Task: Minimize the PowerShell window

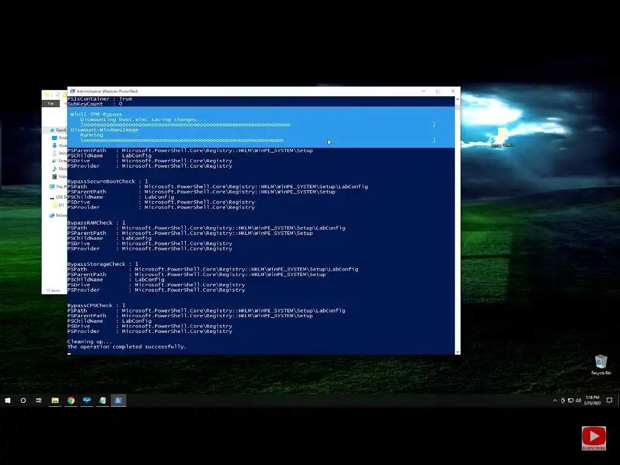Action: pos(423,91)
